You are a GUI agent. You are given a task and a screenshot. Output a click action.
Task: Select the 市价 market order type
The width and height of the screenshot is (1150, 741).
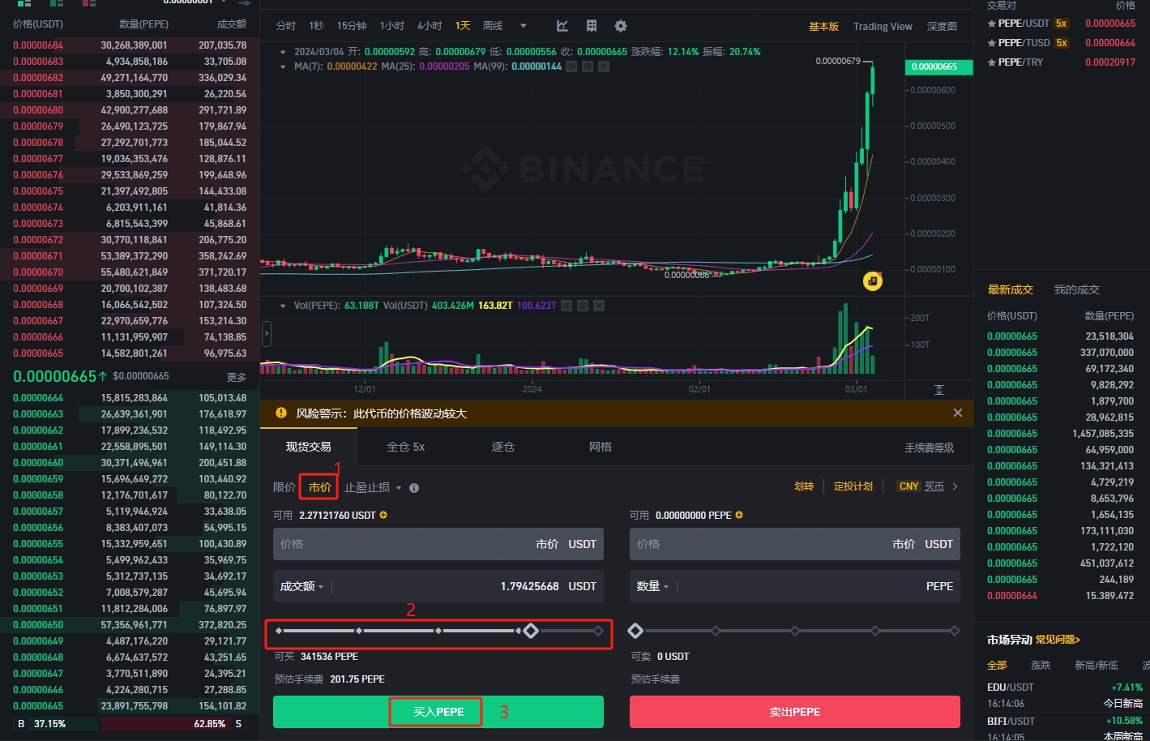320,487
